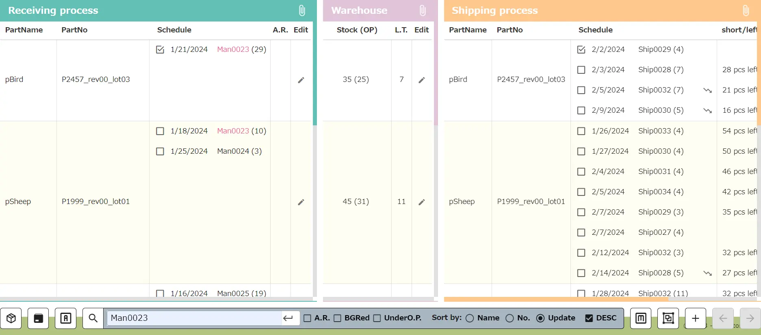
Task: Open the Warehouse attachment paperclip
Action: [423, 11]
